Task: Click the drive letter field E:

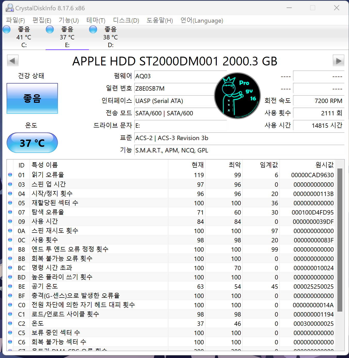Action: [x=180, y=125]
